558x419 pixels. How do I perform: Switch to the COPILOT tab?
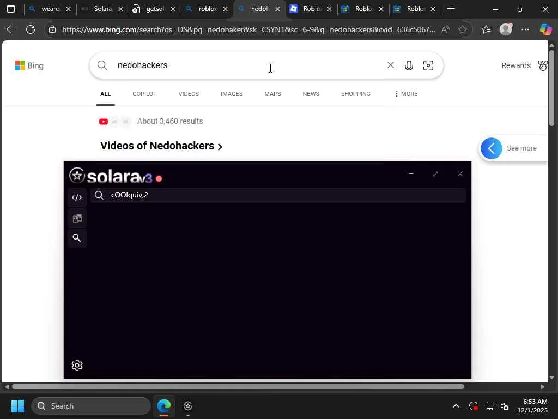pyautogui.click(x=144, y=94)
